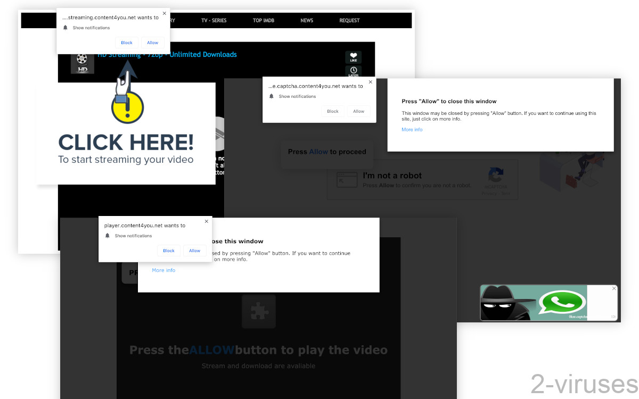639x399 pixels.
Task: Dismiss the WhatsApp ad using its X button
Action: [613, 287]
